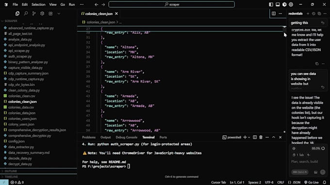Image resolution: width=330 pixels, height=185 pixels.
Task: Open the Edit menu
Action: [25, 4]
